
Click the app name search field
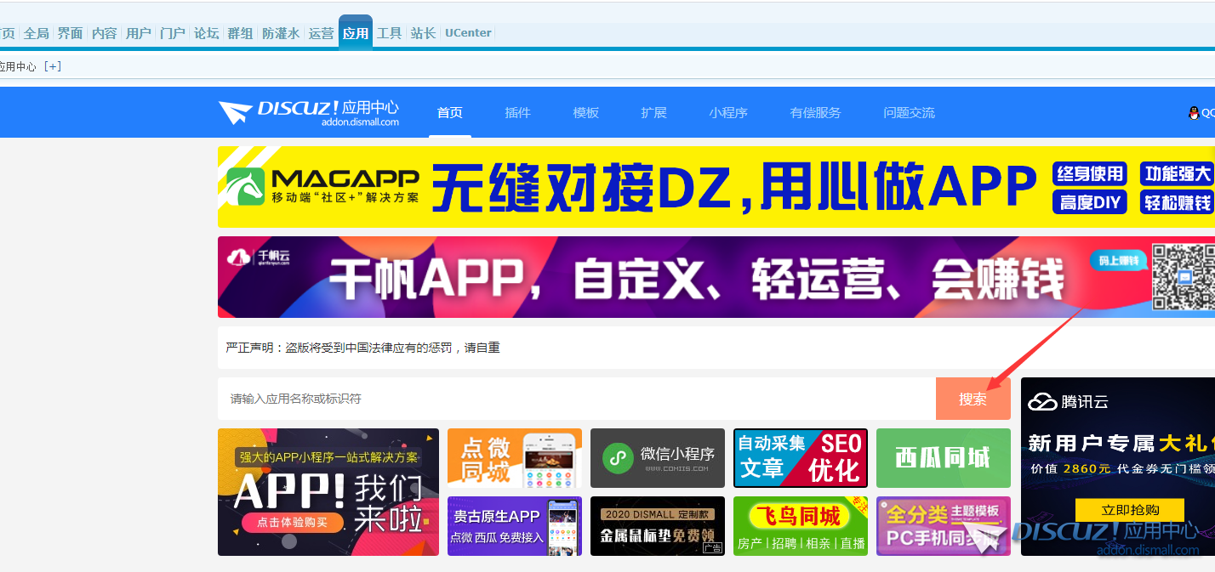point(577,399)
